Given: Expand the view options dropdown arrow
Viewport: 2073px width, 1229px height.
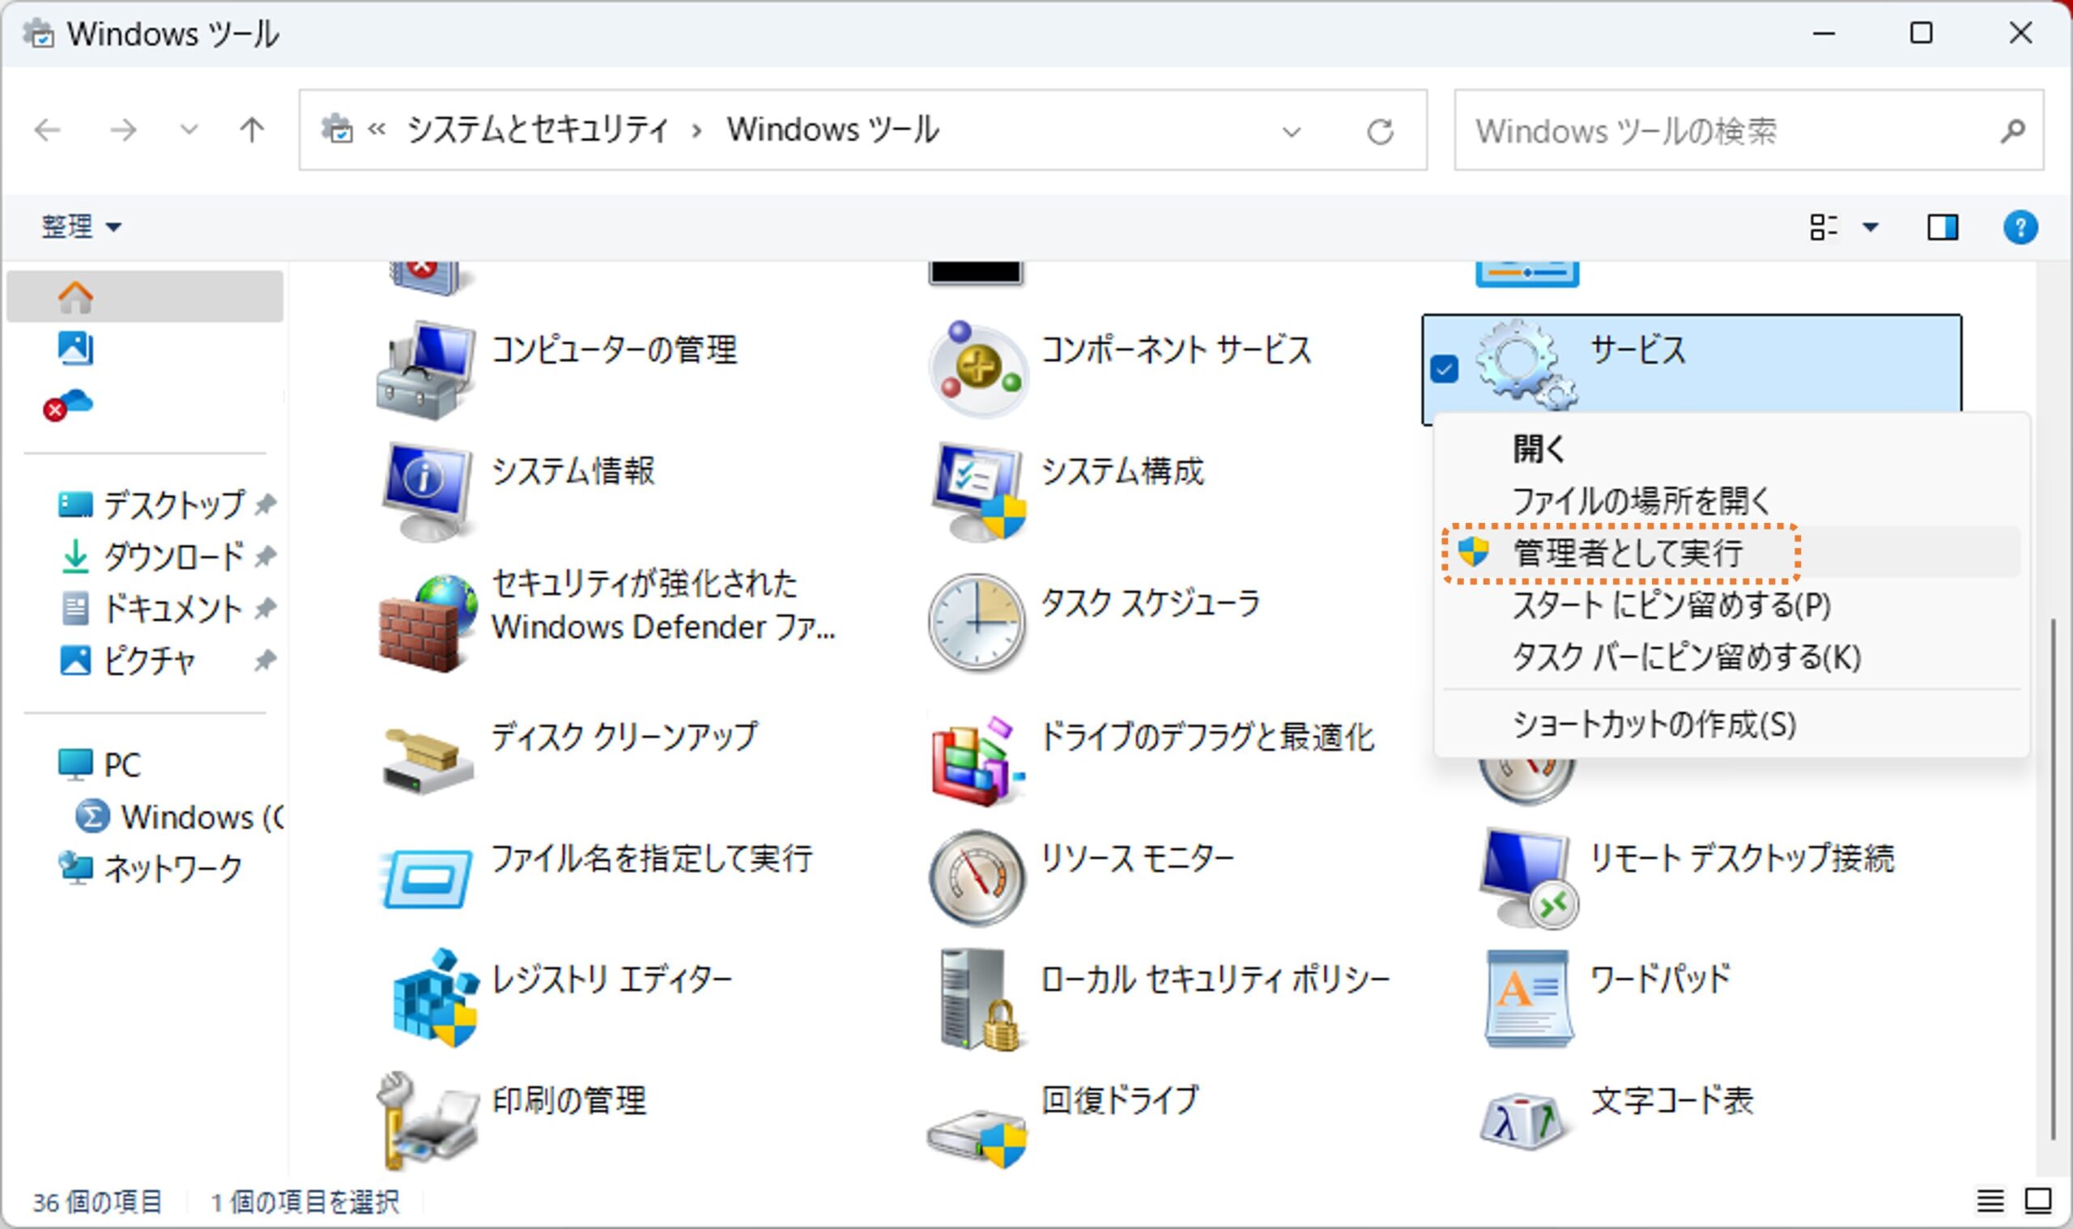Looking at the screenshot, I should pyautogui.click(x=1870, y=227).
